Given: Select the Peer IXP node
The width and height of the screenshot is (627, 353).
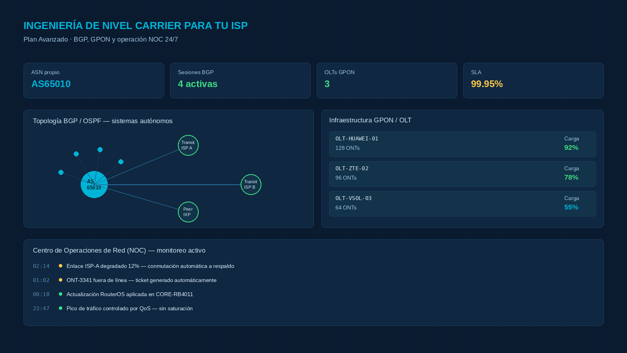Looking at the screenshot, I should pos(188,212).
